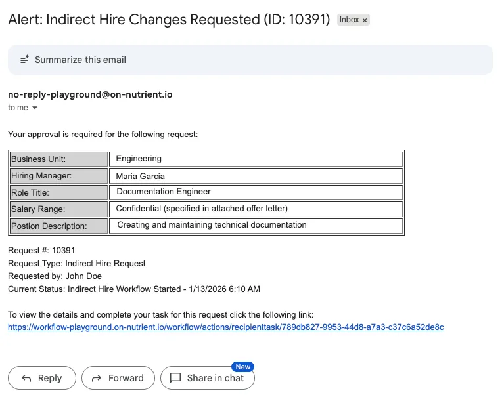Click the New badge on Share in chat

pos(242,367)
